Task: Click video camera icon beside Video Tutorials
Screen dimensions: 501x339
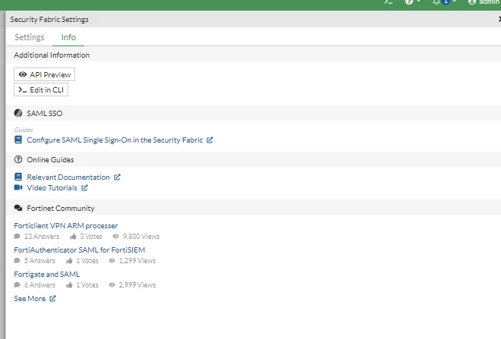Action: click(18, 187)
